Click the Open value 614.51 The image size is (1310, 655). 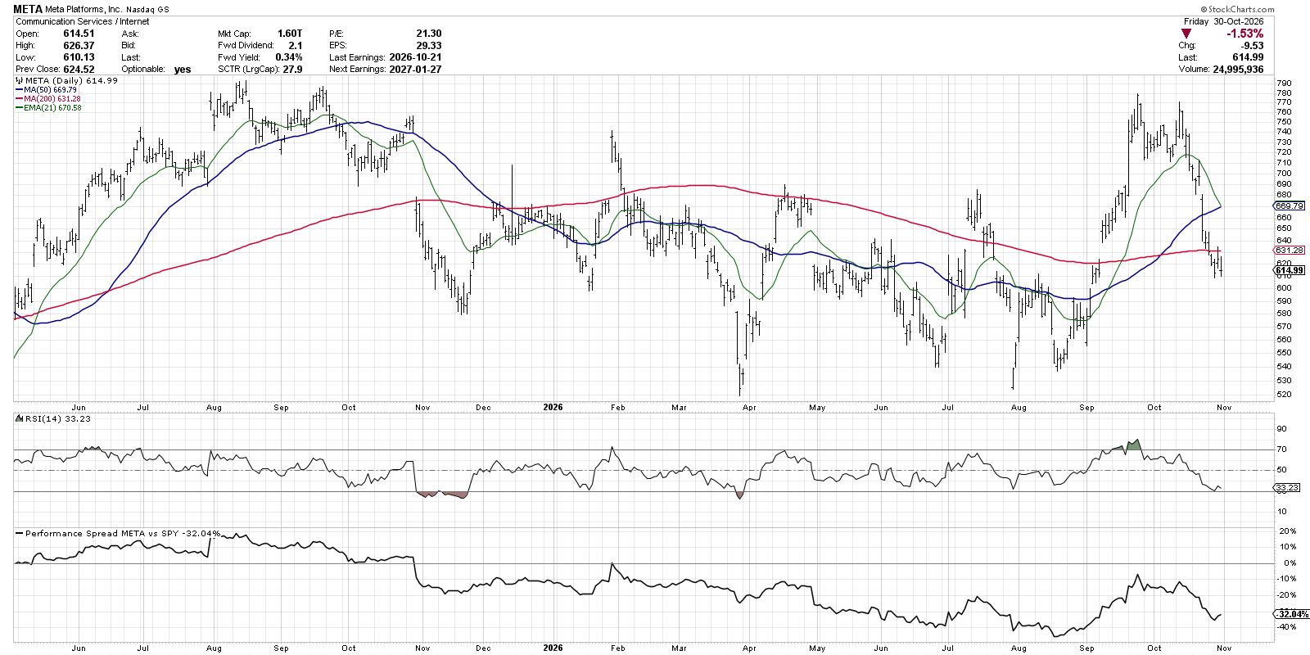point(79,34)
